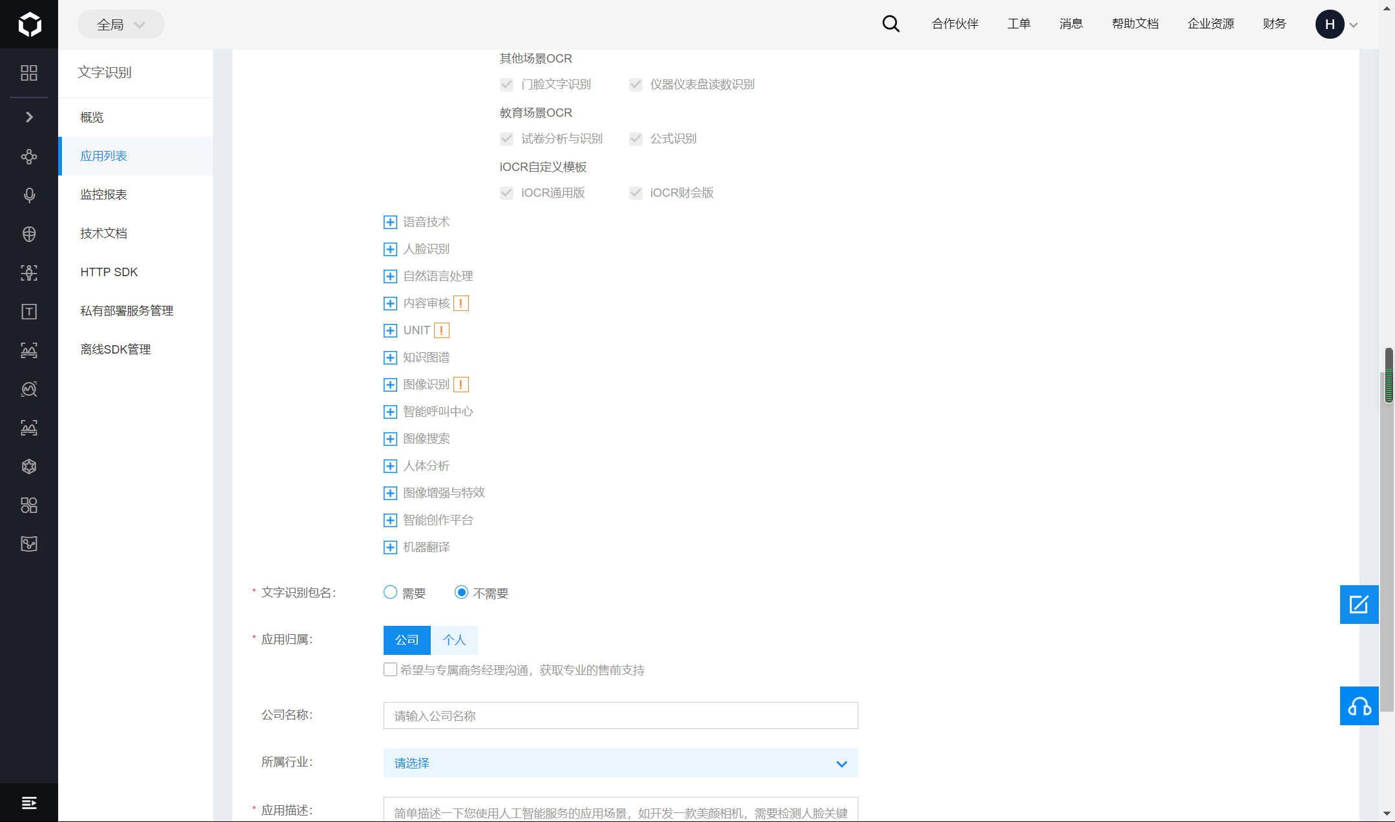Open 概览 in the side menu

click(136, 117)
